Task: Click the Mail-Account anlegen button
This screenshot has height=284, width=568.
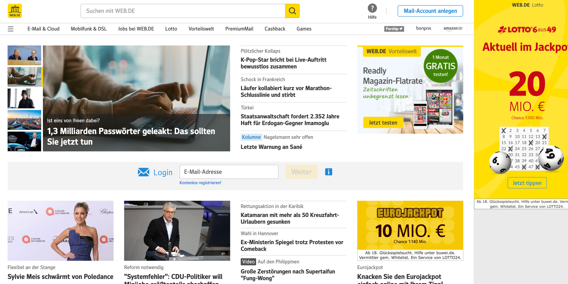Action: 430,11
